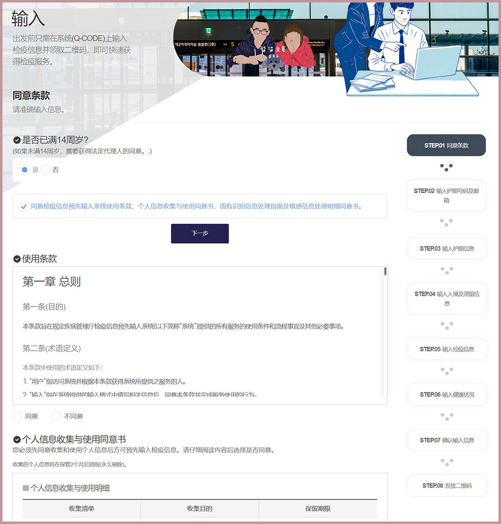Screen dimensions: 501x524
Task: Toggle the 同意检疫信息预先输入系统使用条款 checkbox
Action: click(x=24, y=207)
